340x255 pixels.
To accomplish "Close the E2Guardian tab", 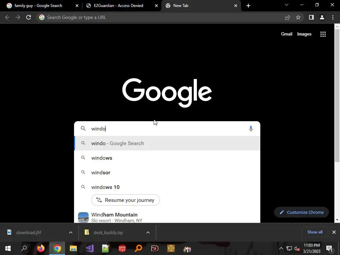I will click(156, 6).
